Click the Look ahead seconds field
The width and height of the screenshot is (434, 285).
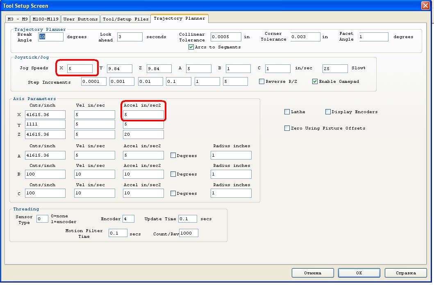130,37
